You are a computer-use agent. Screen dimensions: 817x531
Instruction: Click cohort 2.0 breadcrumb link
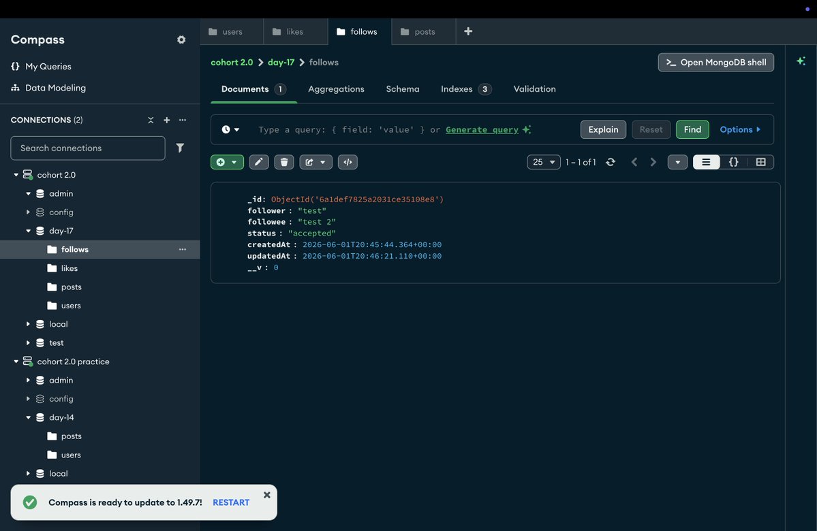[232, 63]
